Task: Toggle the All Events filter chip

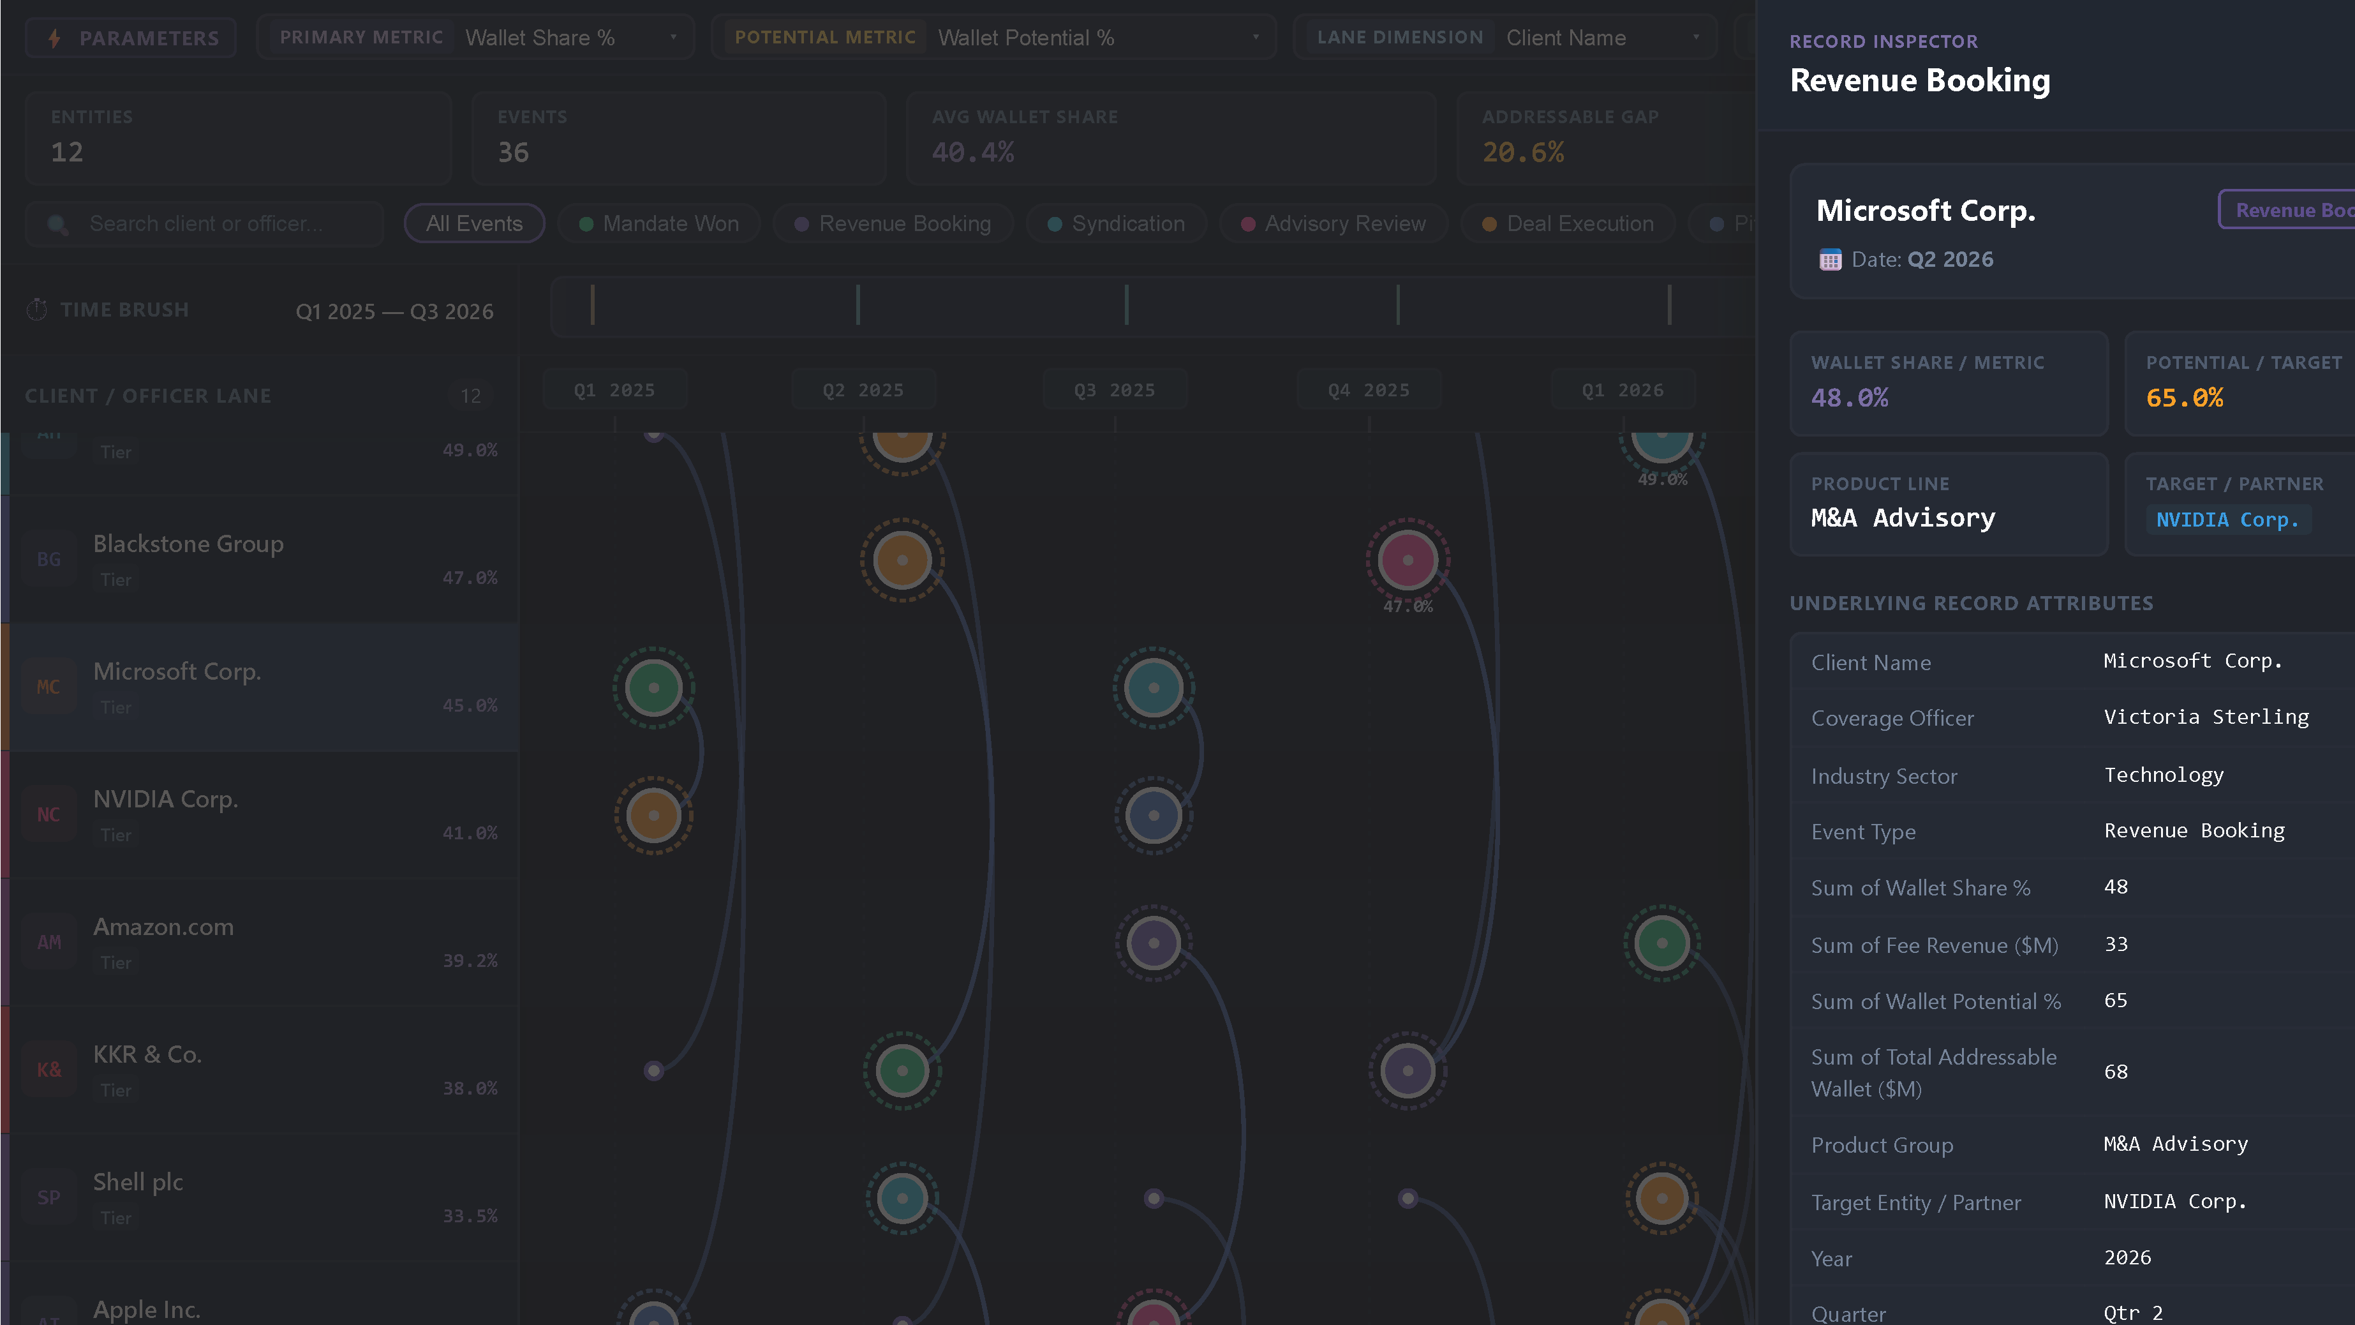Action: 475,224
